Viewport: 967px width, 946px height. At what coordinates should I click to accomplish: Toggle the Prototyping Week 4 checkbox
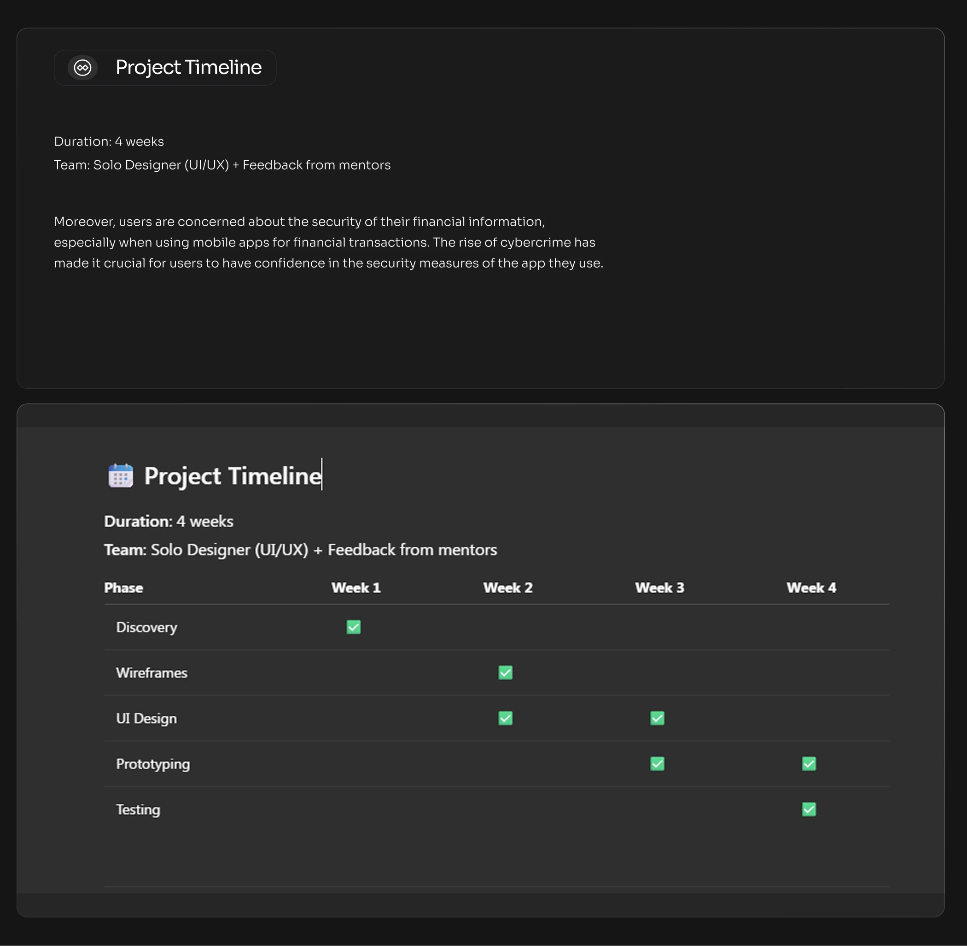[x=809, y=764]
